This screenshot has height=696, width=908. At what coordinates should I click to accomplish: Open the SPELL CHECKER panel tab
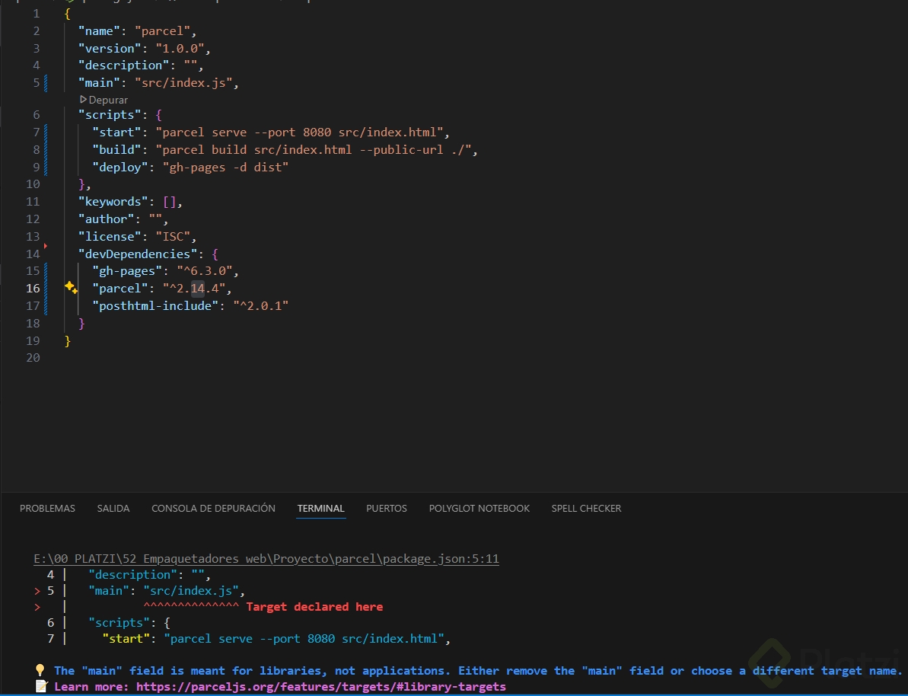point(586,508)
